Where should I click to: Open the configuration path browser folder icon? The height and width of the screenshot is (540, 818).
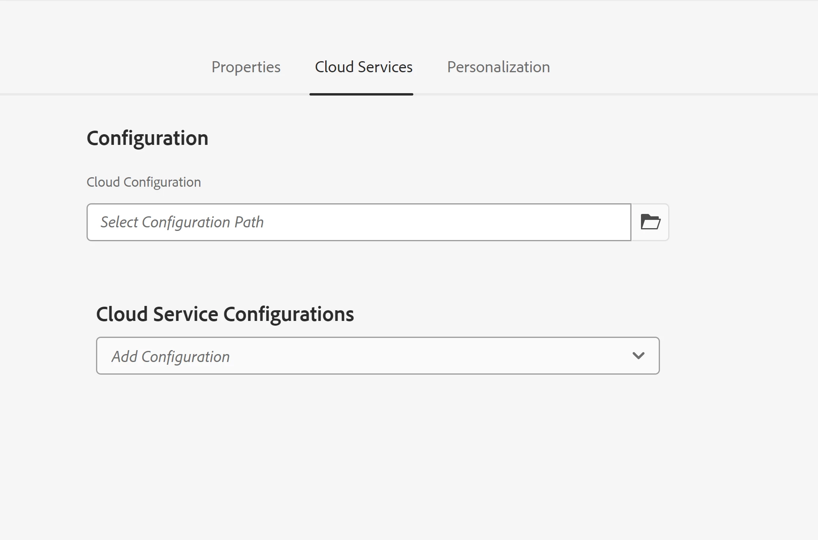(x=650, y=222)
